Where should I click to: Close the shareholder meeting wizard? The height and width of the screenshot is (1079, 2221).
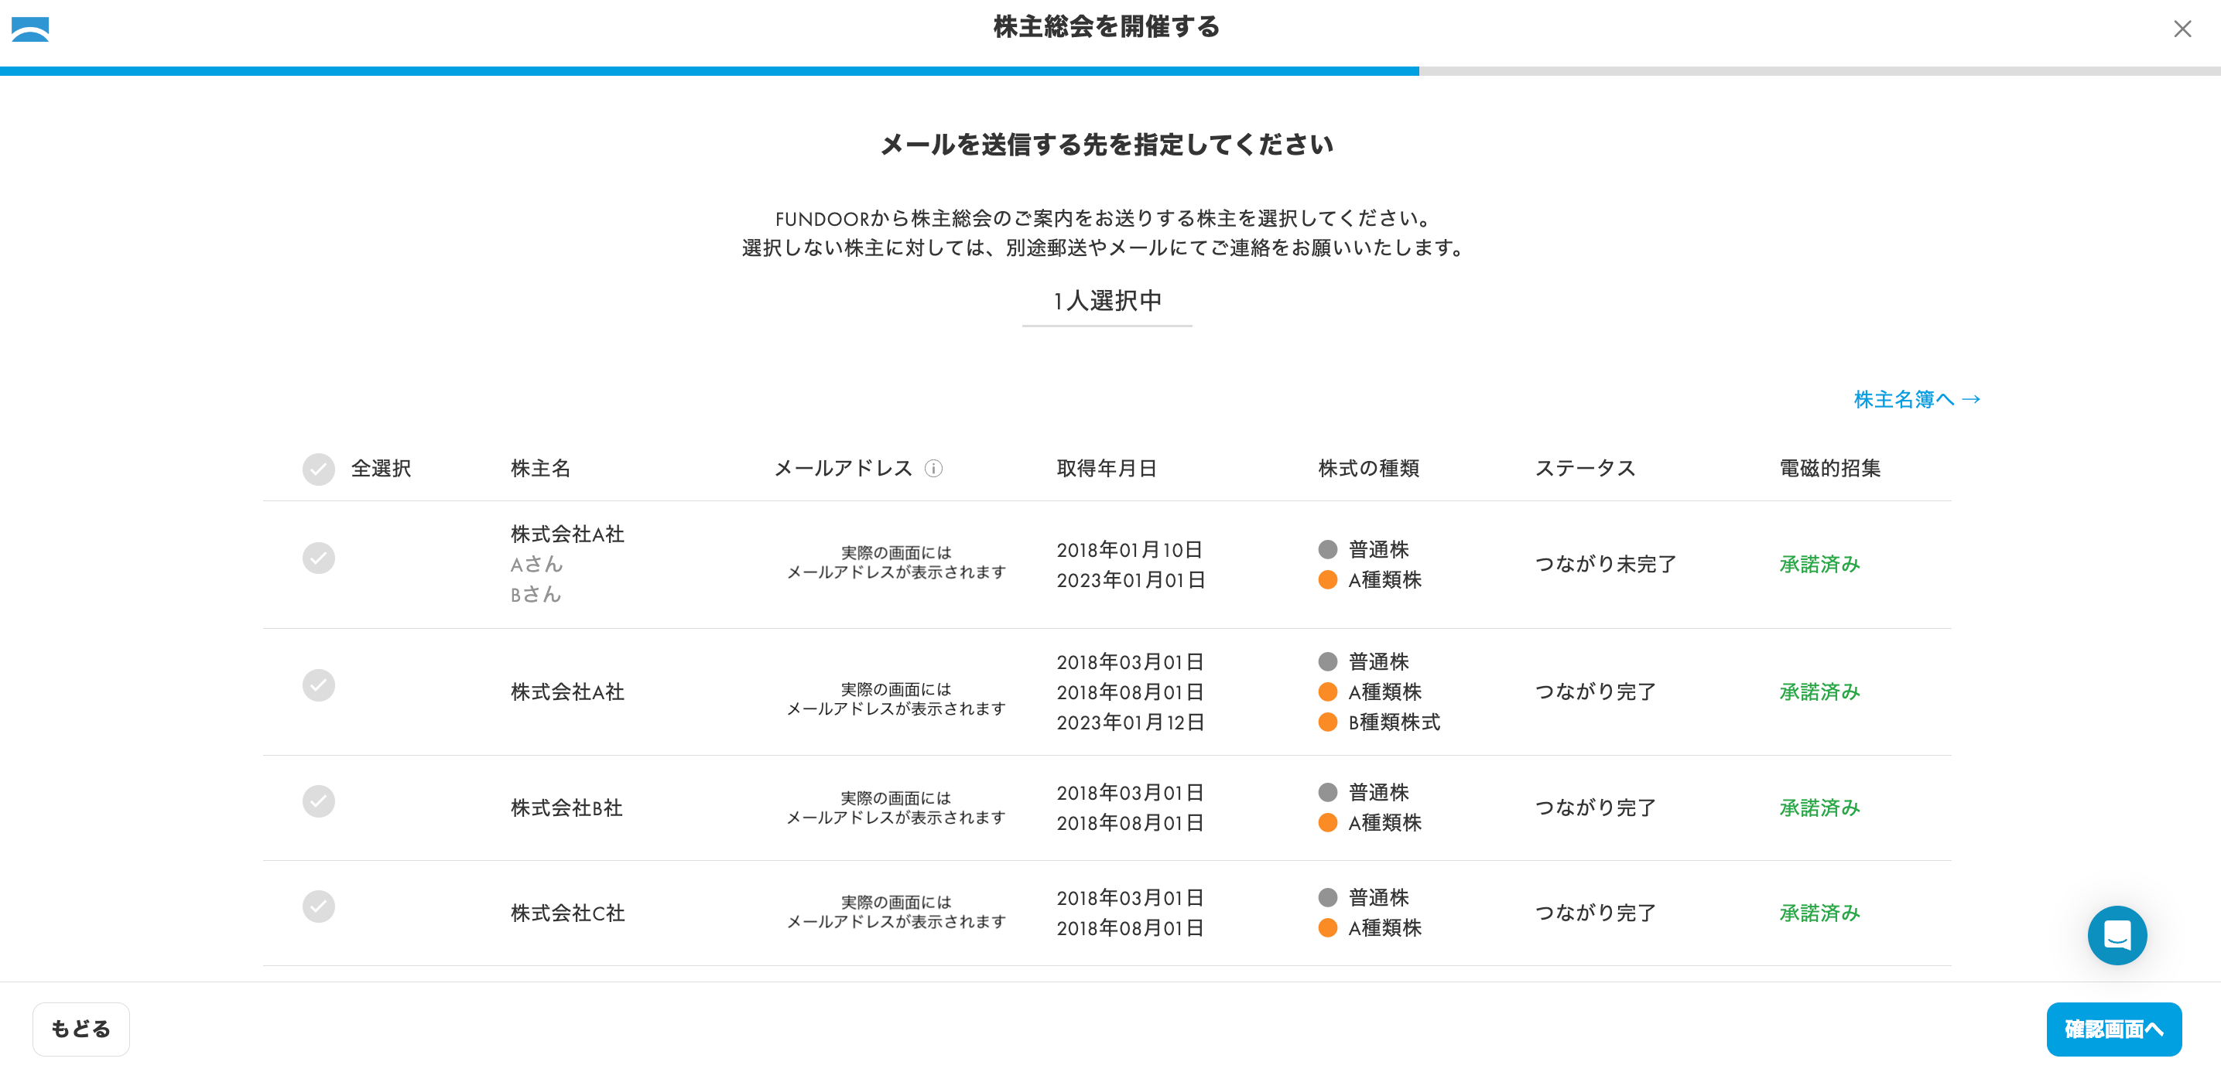(2182, 29)
